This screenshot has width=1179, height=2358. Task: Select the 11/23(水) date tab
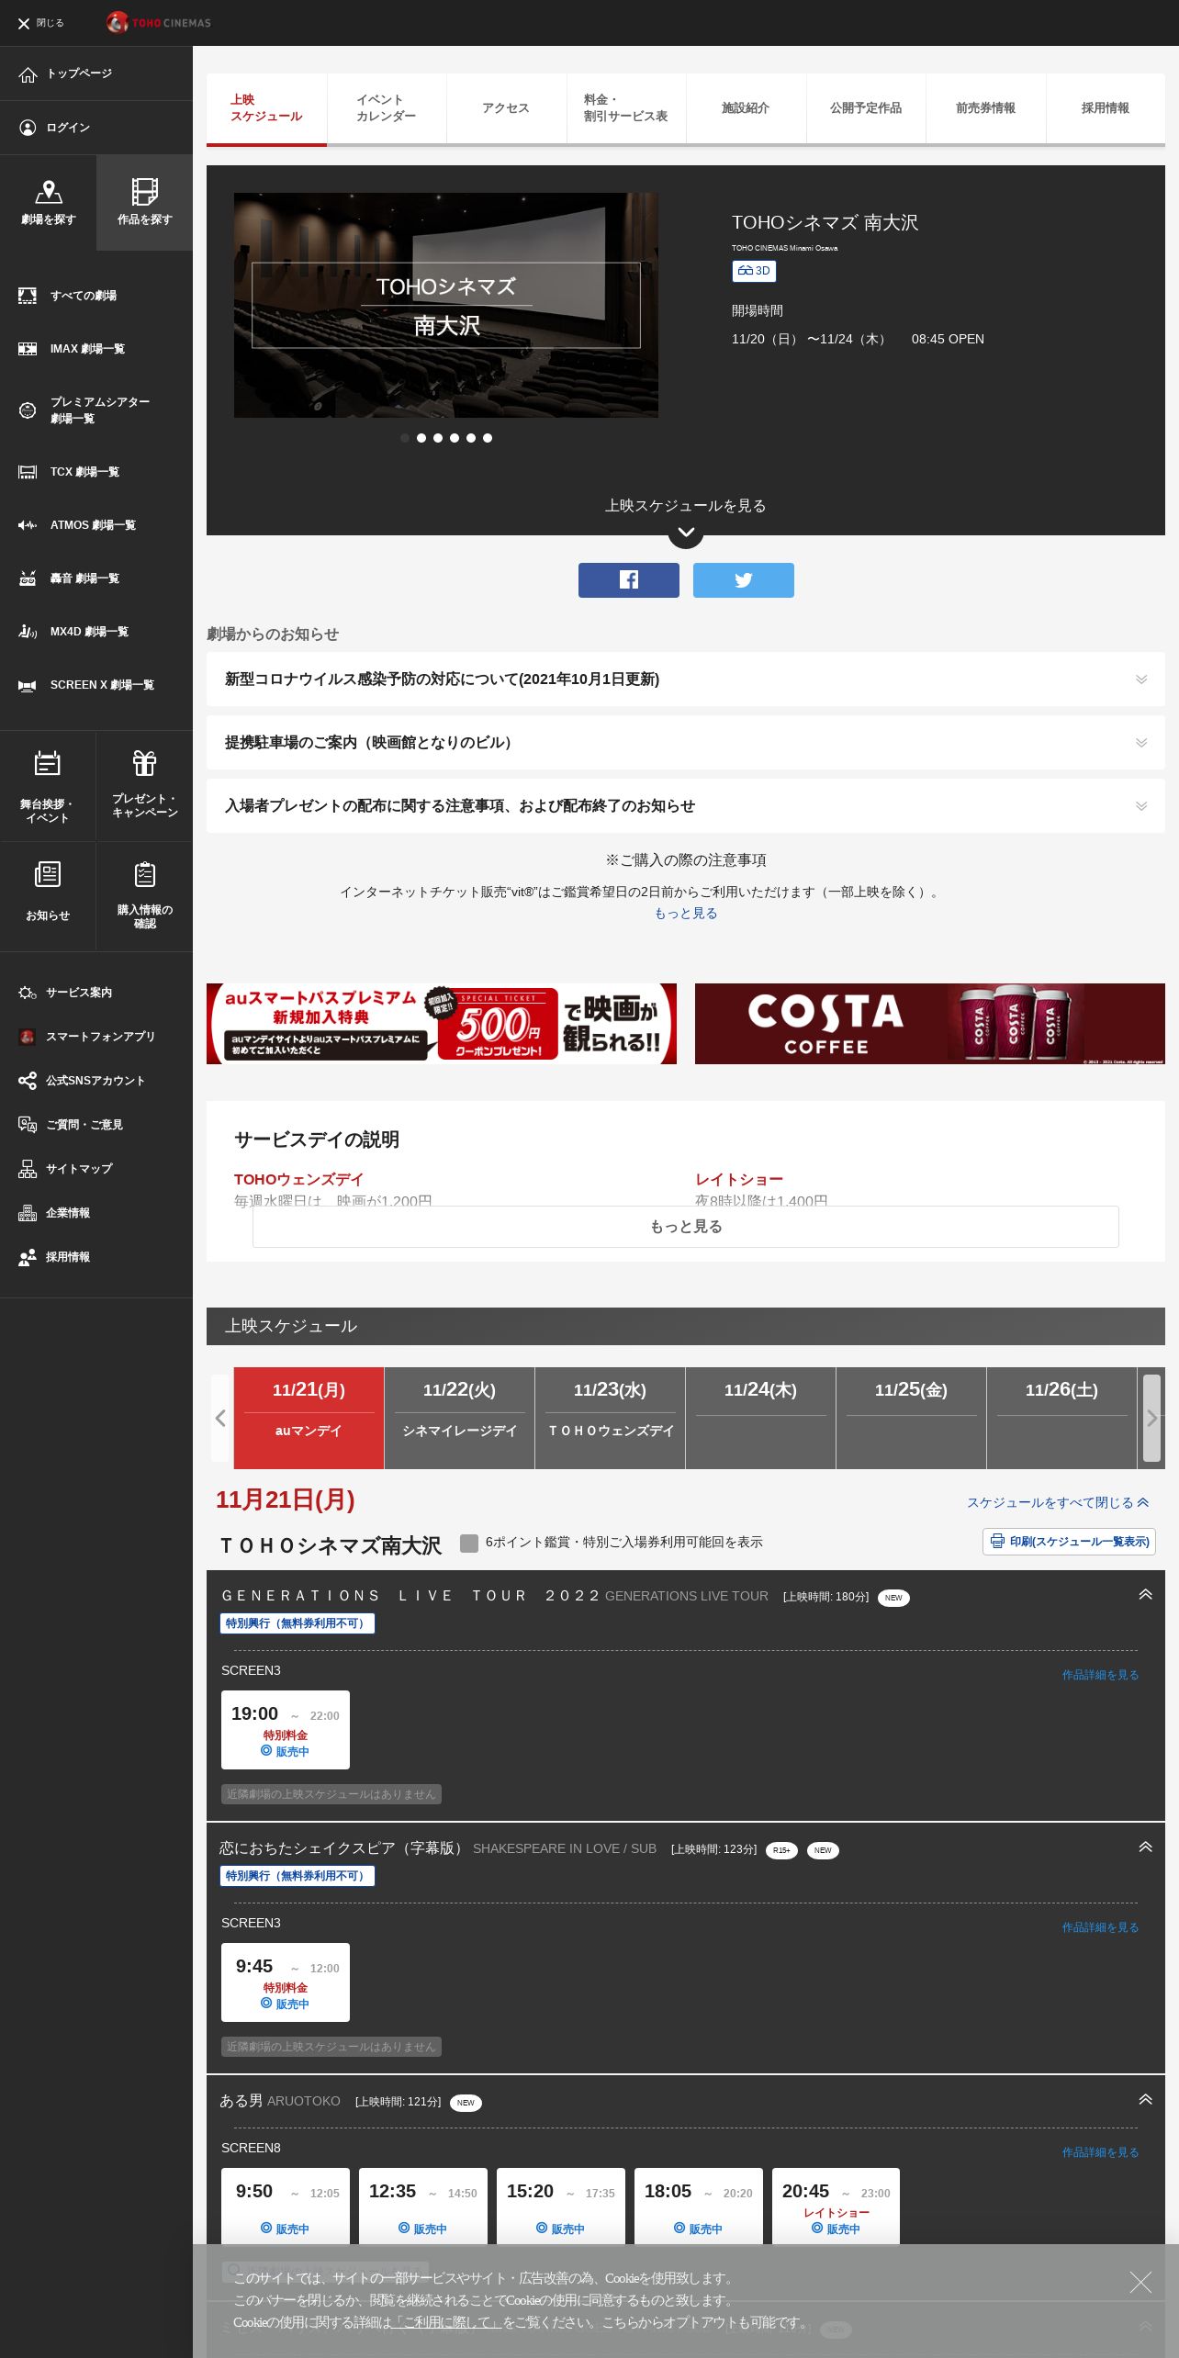click(610, 1418)
